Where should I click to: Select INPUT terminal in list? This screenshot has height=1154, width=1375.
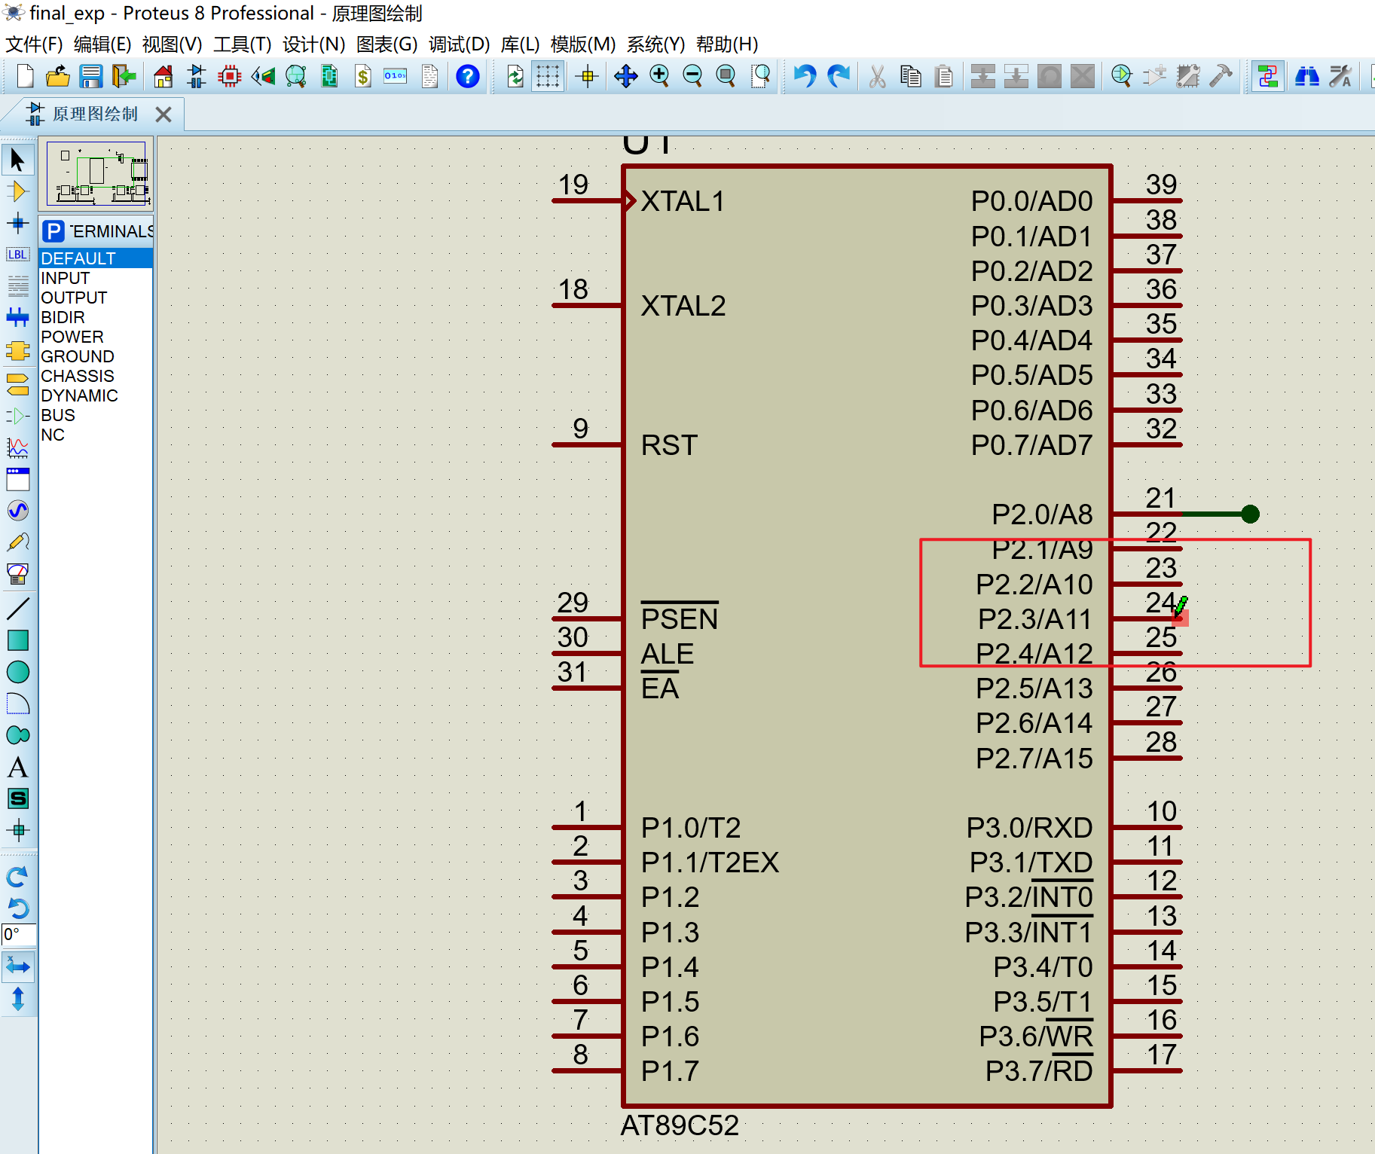click(x=96, y=278)
